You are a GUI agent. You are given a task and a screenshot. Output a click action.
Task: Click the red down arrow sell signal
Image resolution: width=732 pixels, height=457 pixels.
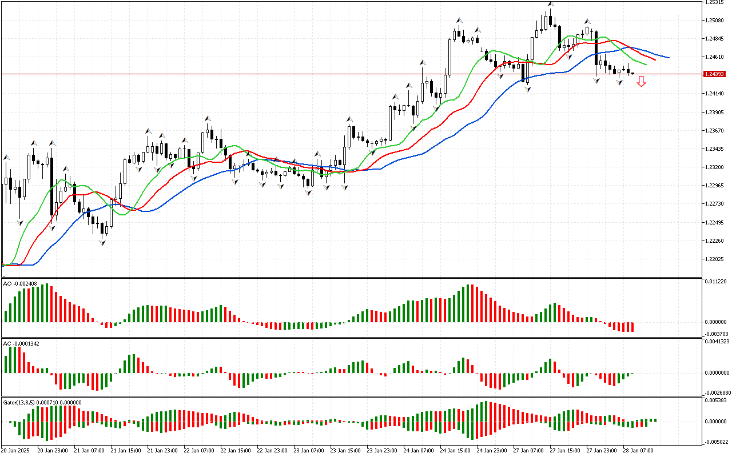click(642, 82)
